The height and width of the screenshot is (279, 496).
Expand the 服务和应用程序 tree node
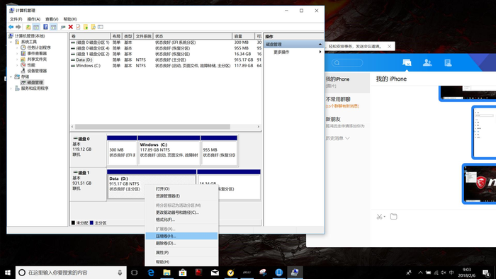click(11, 89)
